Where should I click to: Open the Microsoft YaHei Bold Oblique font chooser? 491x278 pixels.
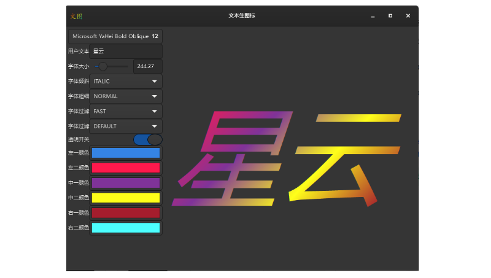tap(115, 36)
